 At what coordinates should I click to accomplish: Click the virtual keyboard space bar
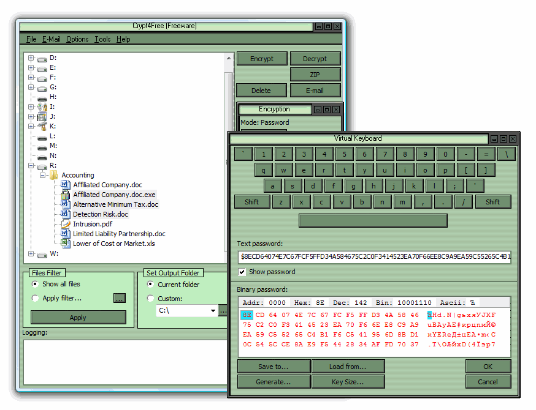[373, 221]
